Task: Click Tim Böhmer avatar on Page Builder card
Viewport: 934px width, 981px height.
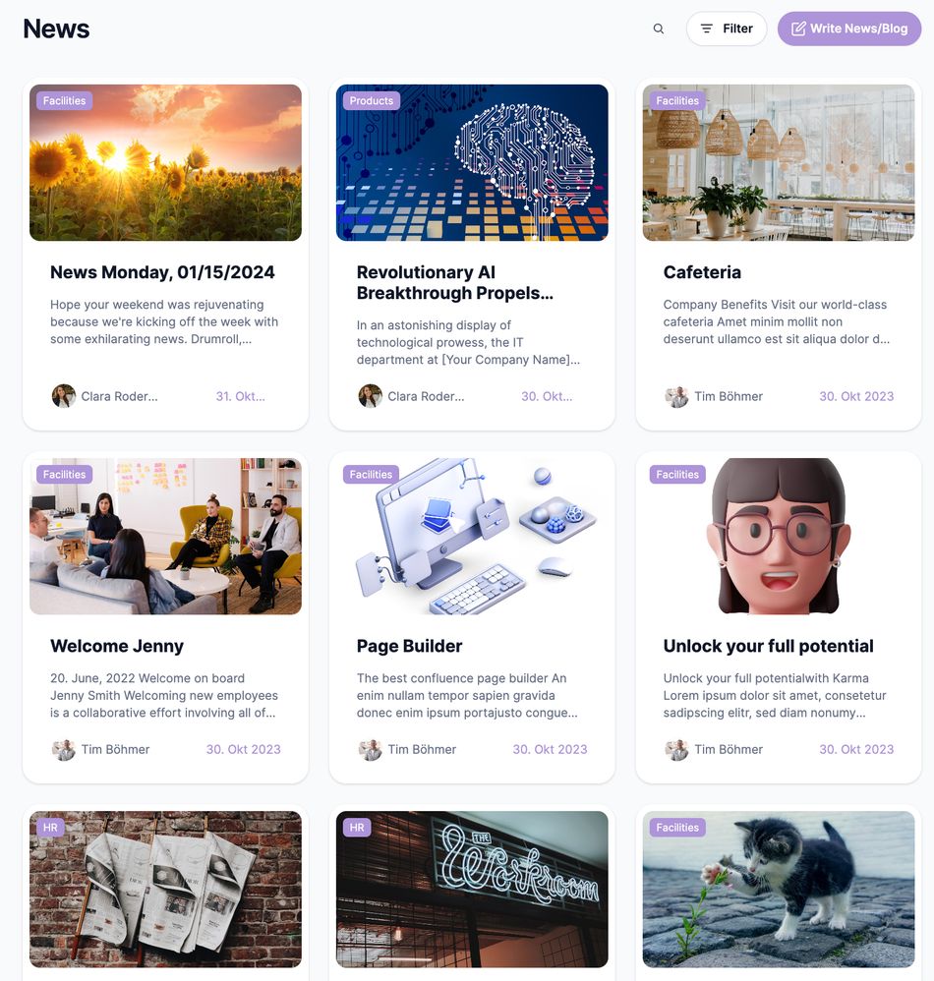Action: 370,749
